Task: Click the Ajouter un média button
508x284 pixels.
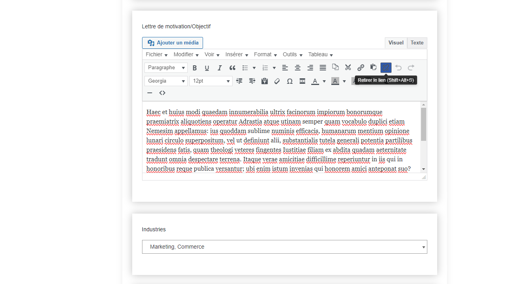Action: (x=172, y=43)
